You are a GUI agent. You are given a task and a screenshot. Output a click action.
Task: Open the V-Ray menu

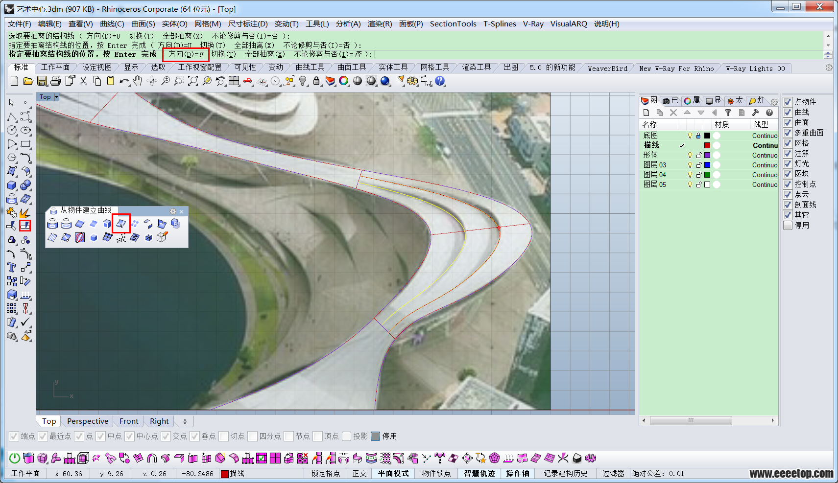click(533, 23)
